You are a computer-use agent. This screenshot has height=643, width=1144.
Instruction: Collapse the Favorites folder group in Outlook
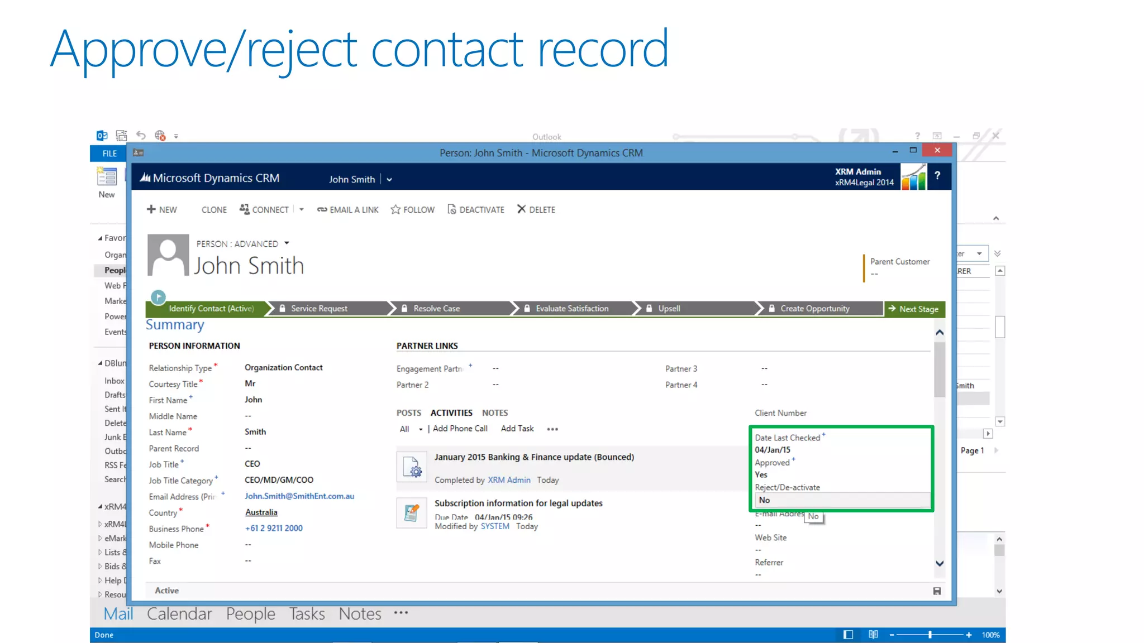click(x=100, y=238)
